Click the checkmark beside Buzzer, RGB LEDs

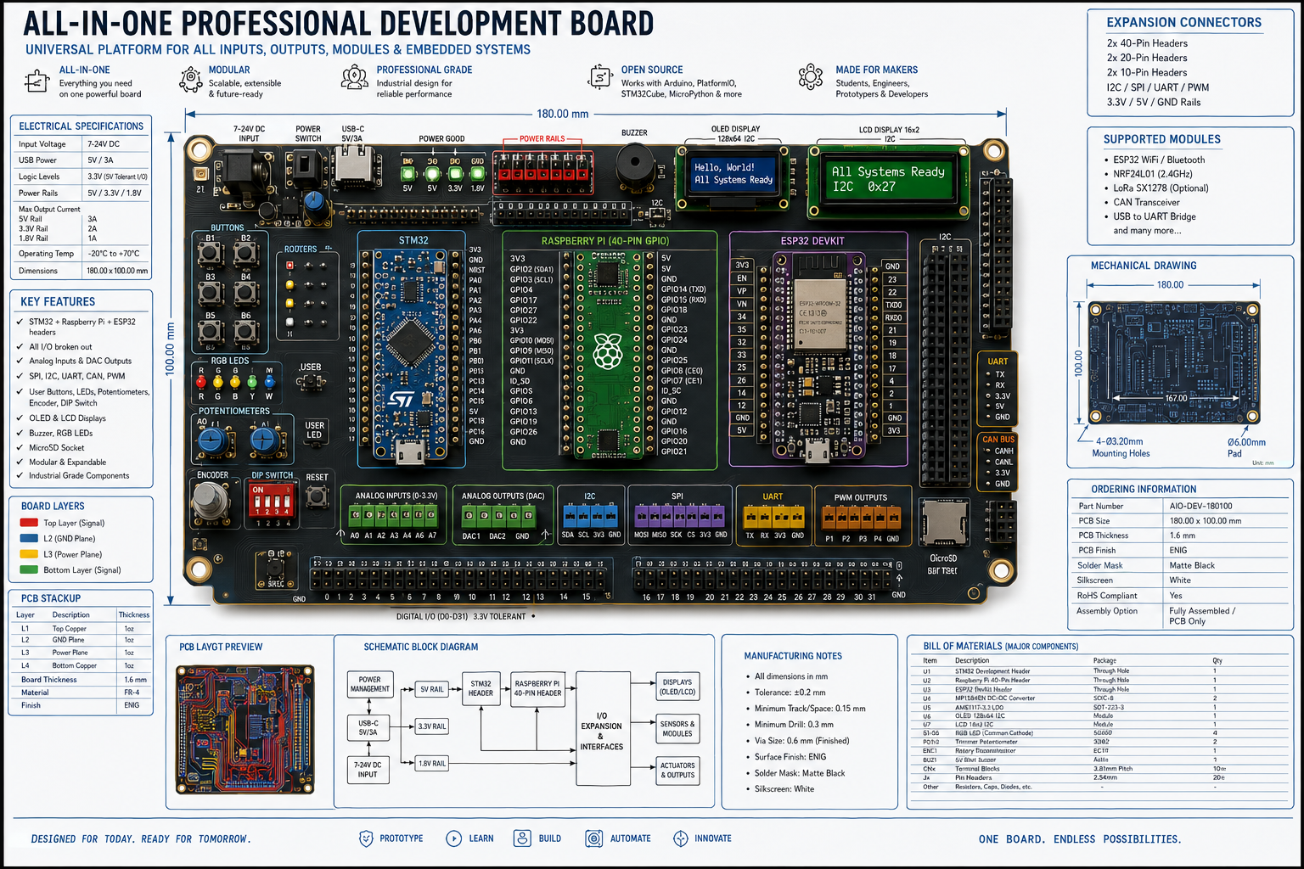coord(20,433)
